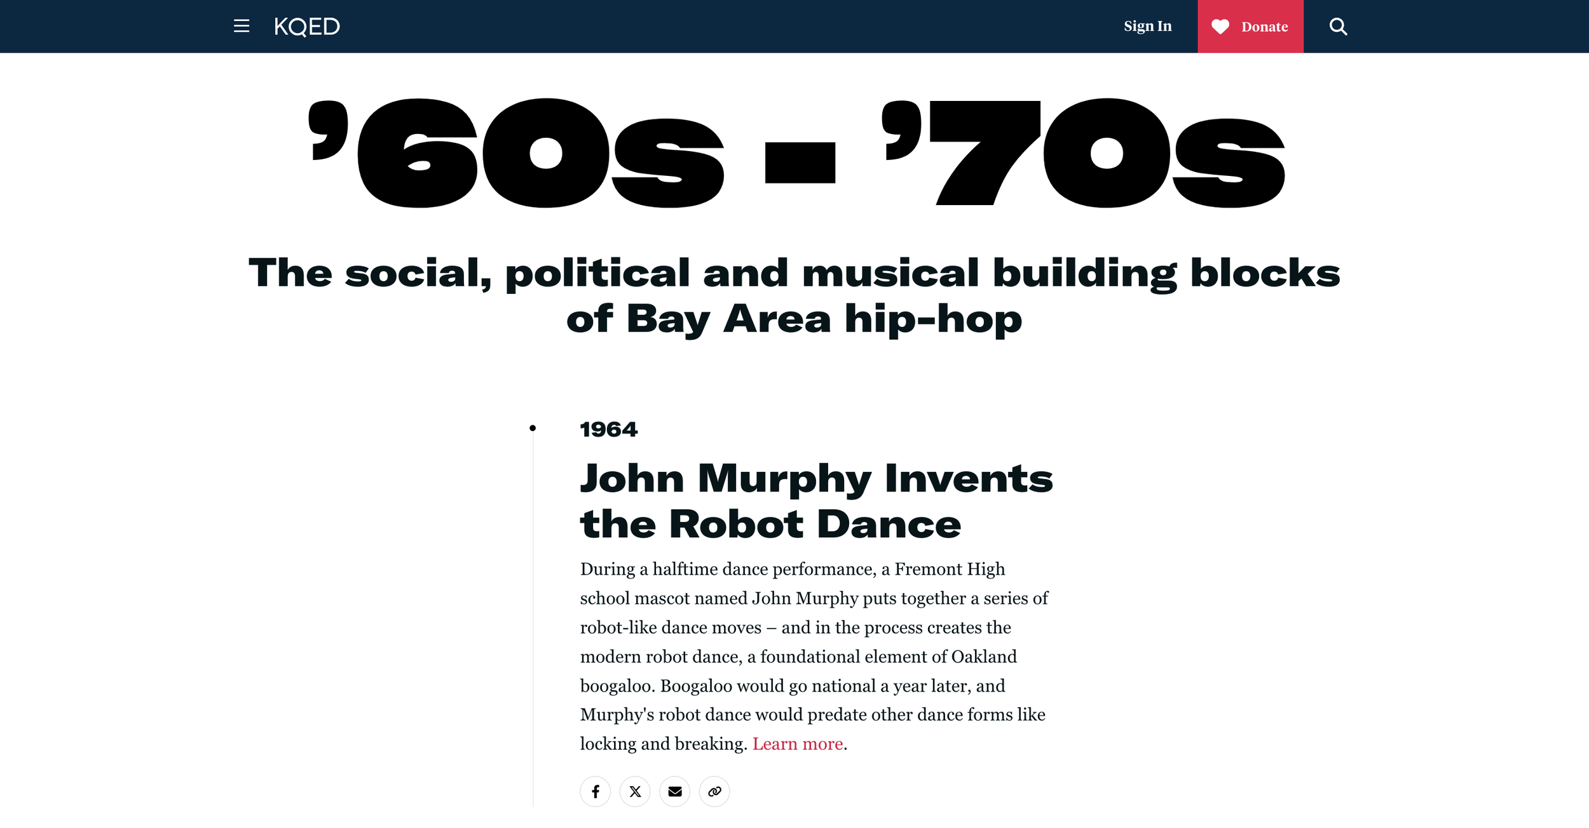The height and width of the screenshot is (828, 1589).
Task: Click the KQED logo
Action: coord(307,27)
